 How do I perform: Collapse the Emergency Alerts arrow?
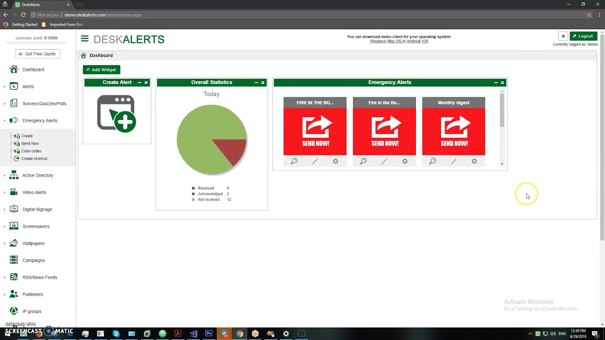coord(5,120)
